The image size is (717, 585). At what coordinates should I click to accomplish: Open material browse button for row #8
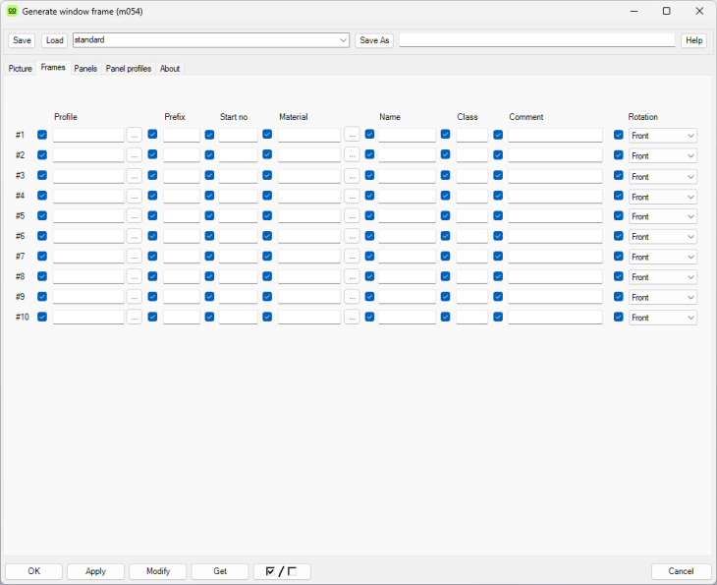[x=352, y=277]
